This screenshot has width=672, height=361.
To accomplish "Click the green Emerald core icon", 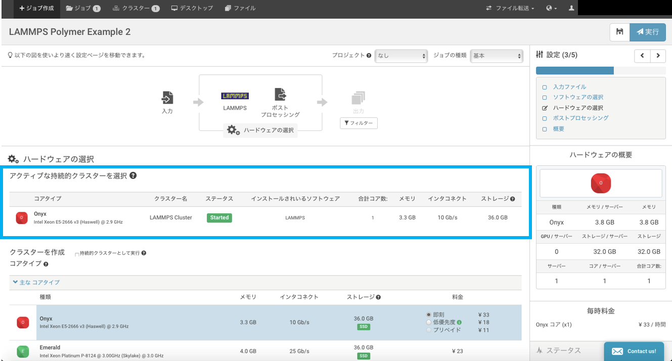I will coord(22,351).
